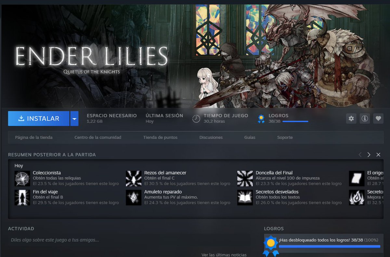Click the 'Obtén el final C' description
Screen dimensions: 390x257
pyautogui.click(x=159, y=178)
